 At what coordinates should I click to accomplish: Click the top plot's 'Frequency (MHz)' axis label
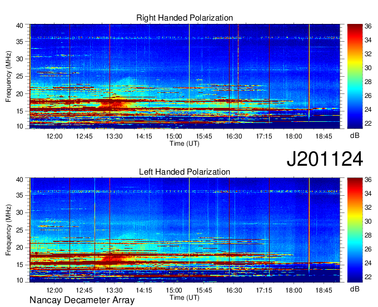8,76
